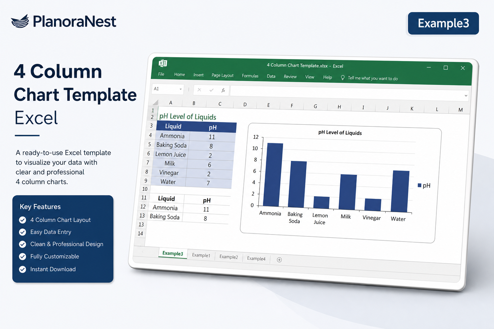This screenshot has height=329, width=494.
Task: Select the pH value 7 cell
Action: coord(208,183)
